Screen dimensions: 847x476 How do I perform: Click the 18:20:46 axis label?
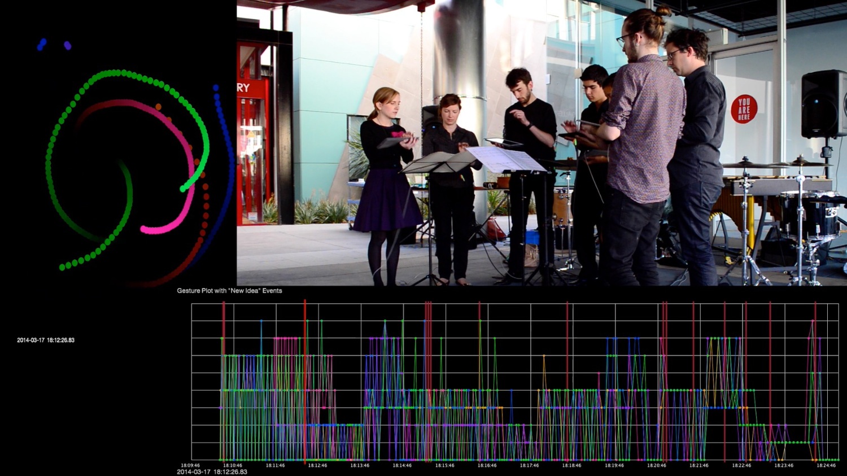[656, 466]
